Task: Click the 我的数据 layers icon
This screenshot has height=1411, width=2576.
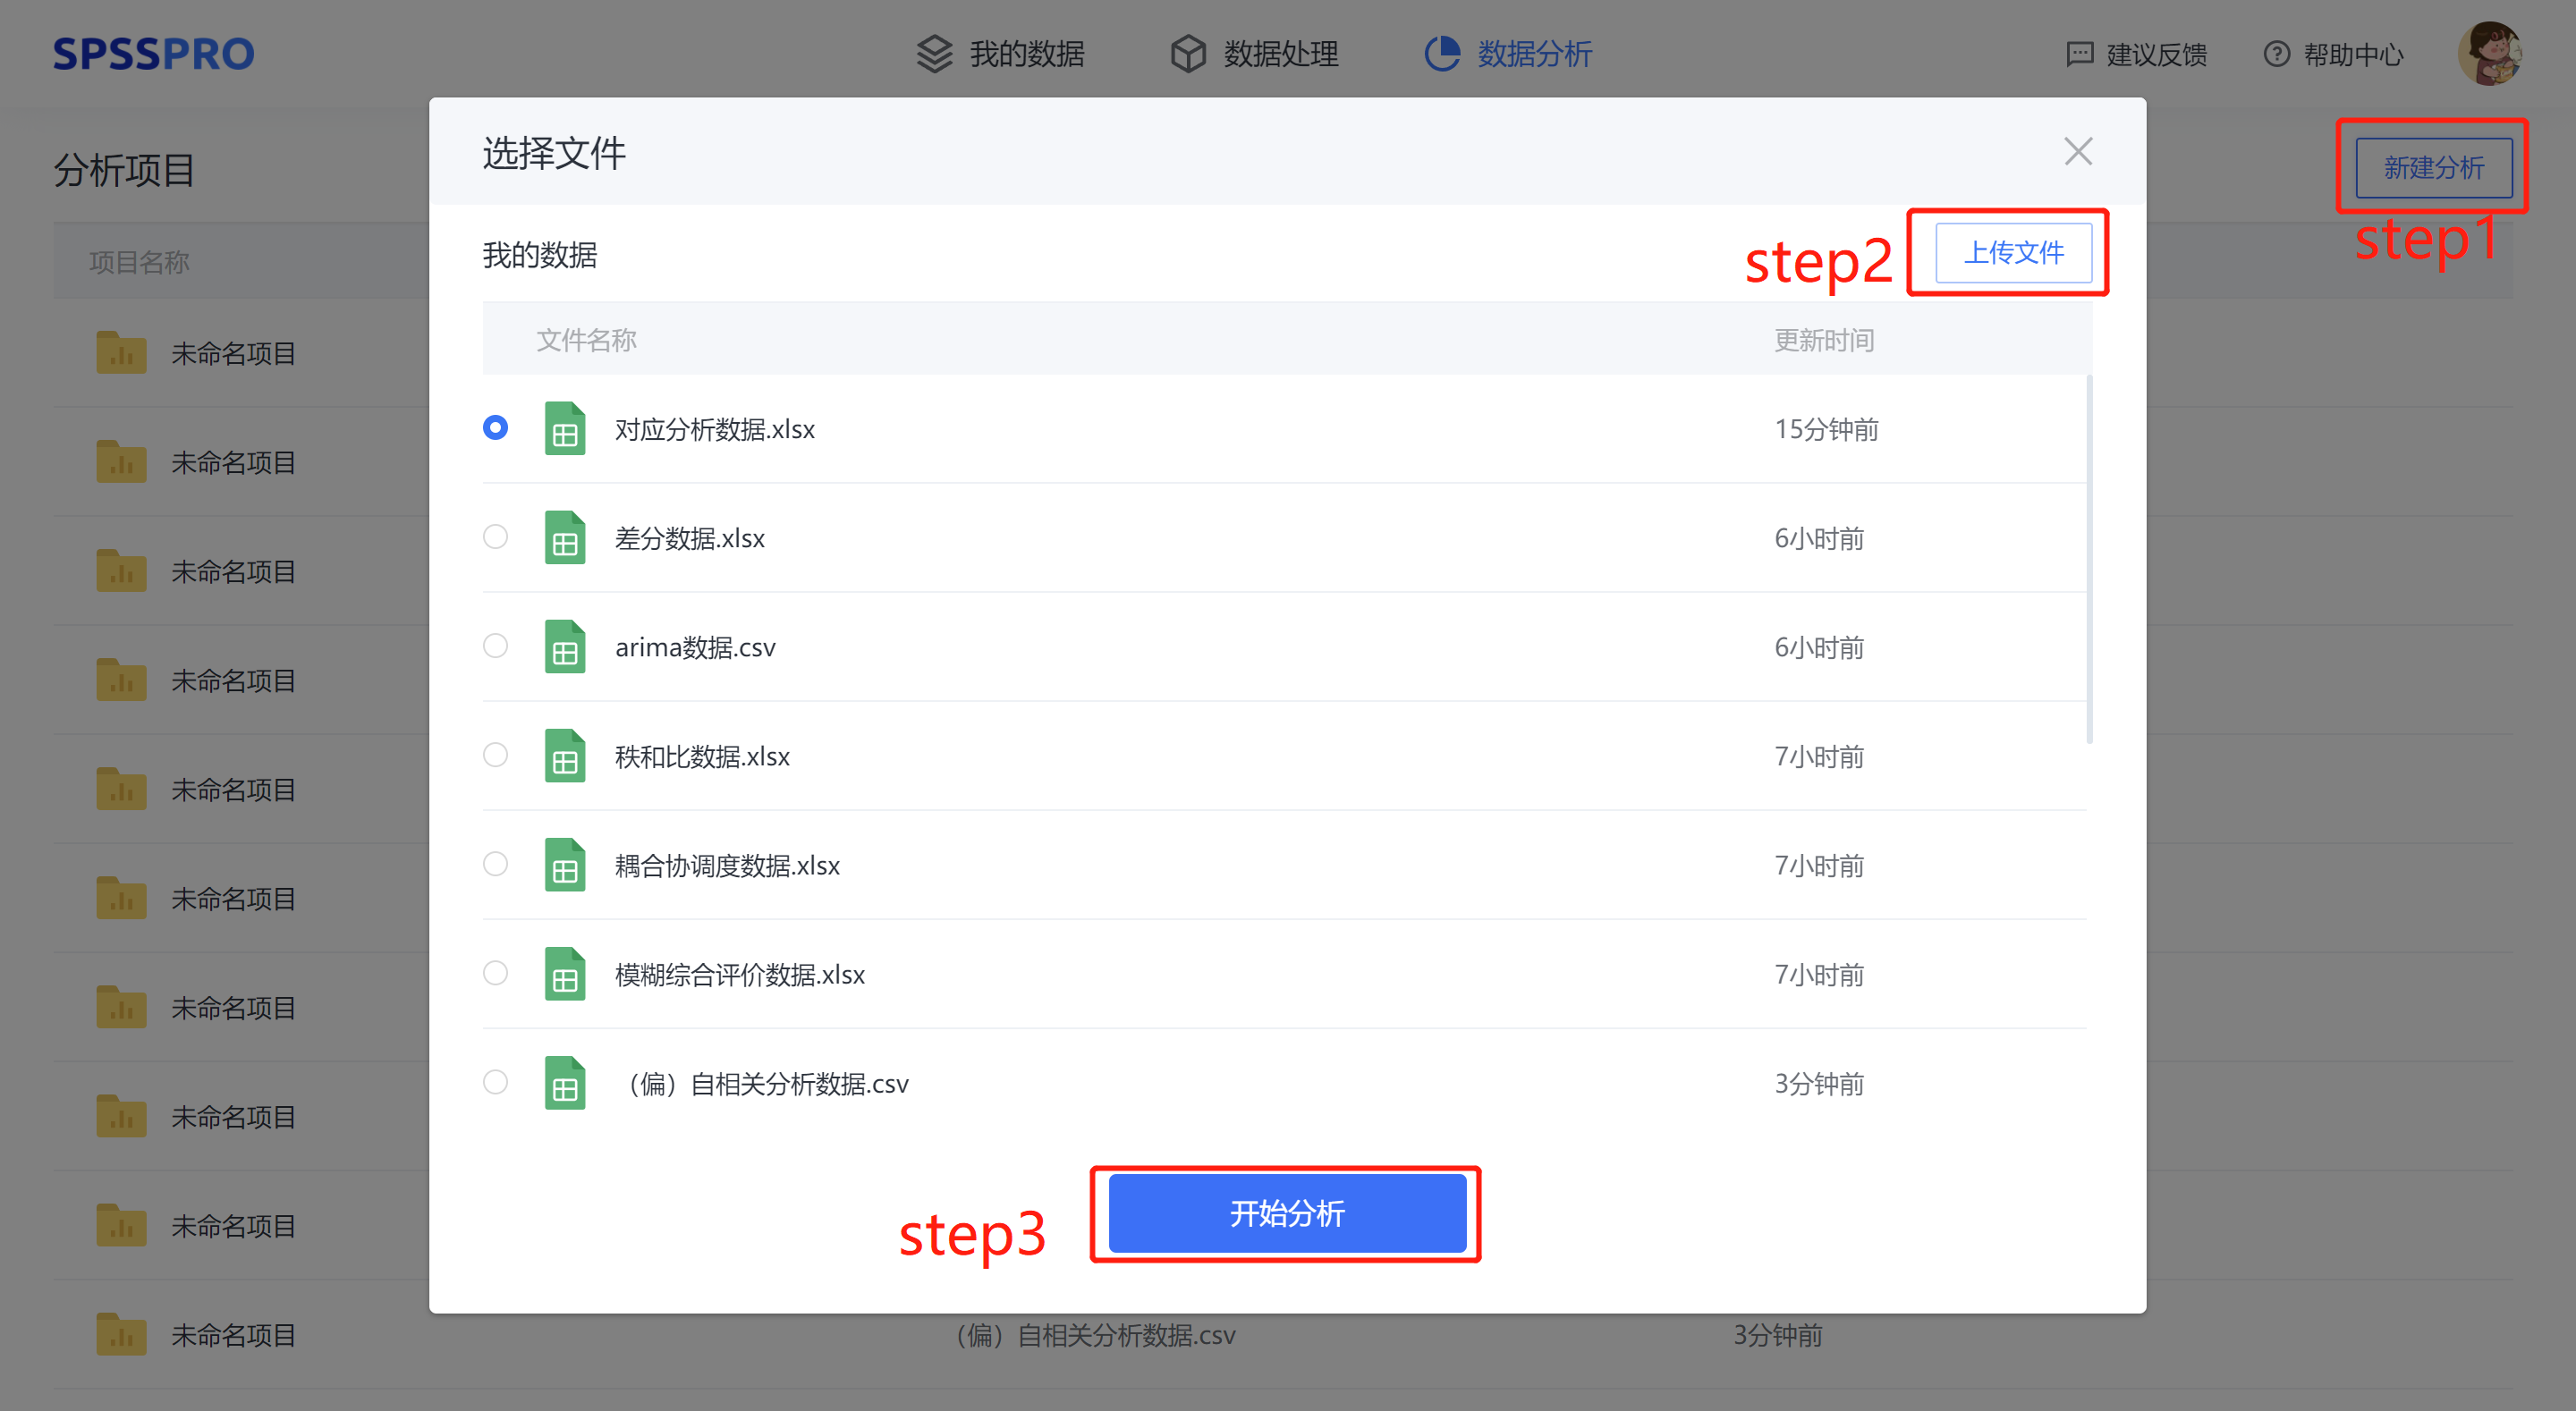Action: [934, 54]
